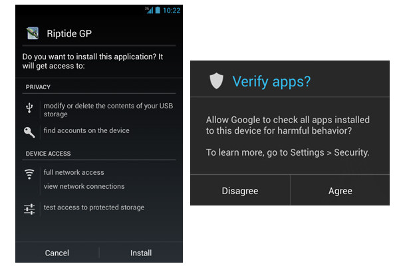Select view network connections permission

[84, 186]
